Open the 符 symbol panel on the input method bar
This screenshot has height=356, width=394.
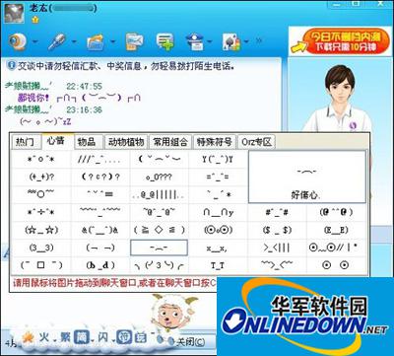click(125, 337)
